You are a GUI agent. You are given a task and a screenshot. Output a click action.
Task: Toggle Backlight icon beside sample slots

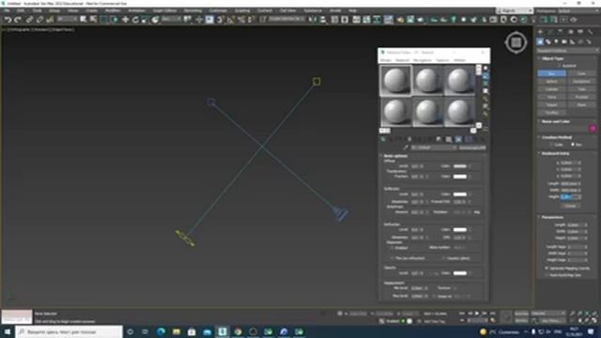point(485,75)
